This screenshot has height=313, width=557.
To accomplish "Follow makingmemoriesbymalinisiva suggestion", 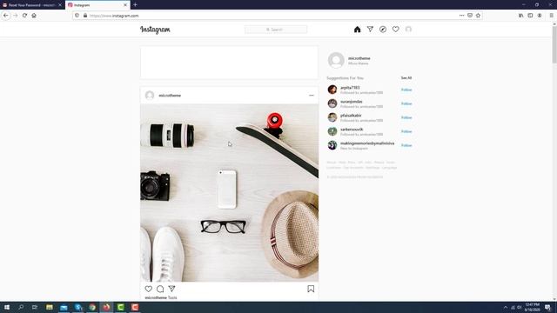I will pyautogui.click(x=406, y=145).
